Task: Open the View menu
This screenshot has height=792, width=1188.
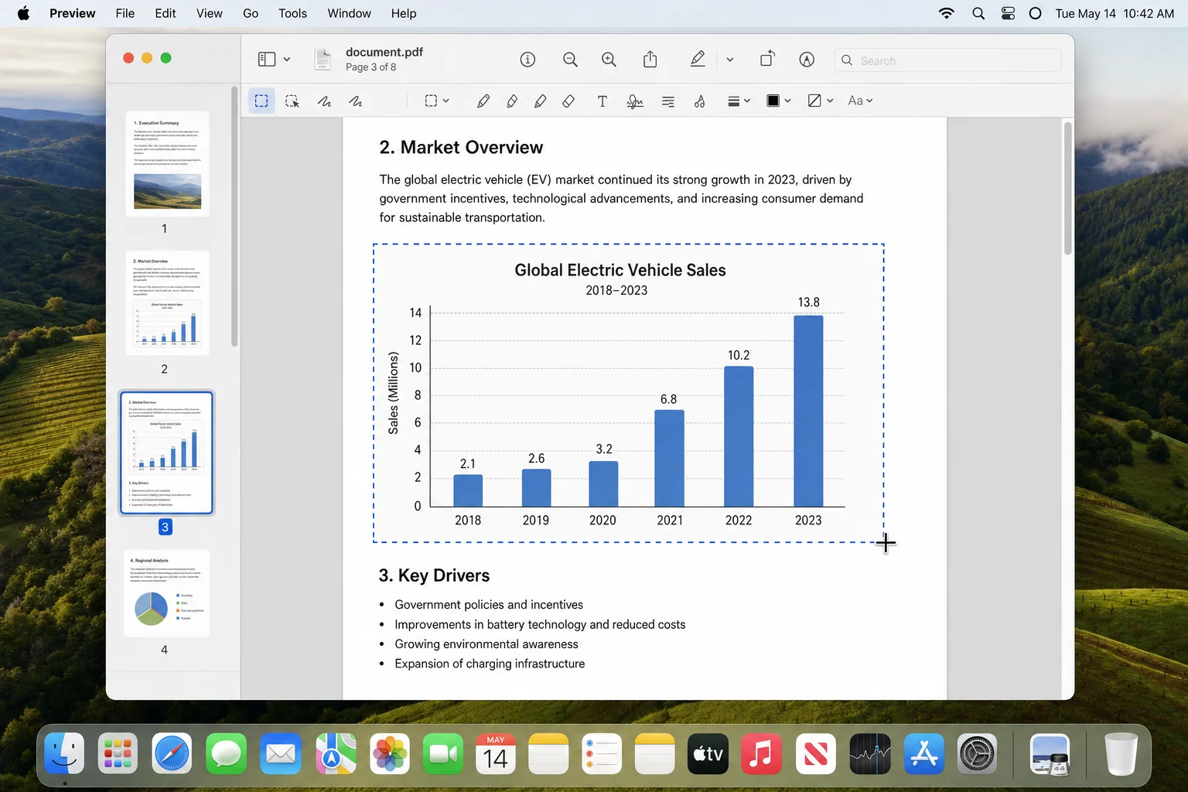Action: coord(209,13)
